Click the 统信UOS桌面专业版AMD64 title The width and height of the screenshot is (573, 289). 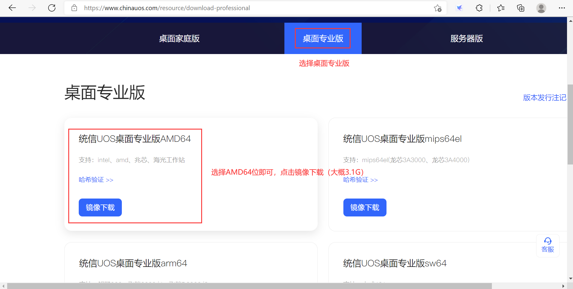135,139
